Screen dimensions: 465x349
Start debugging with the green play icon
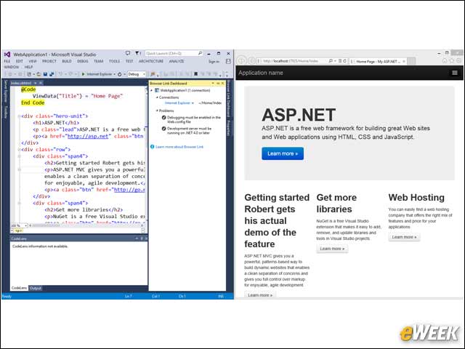(84, 74)
